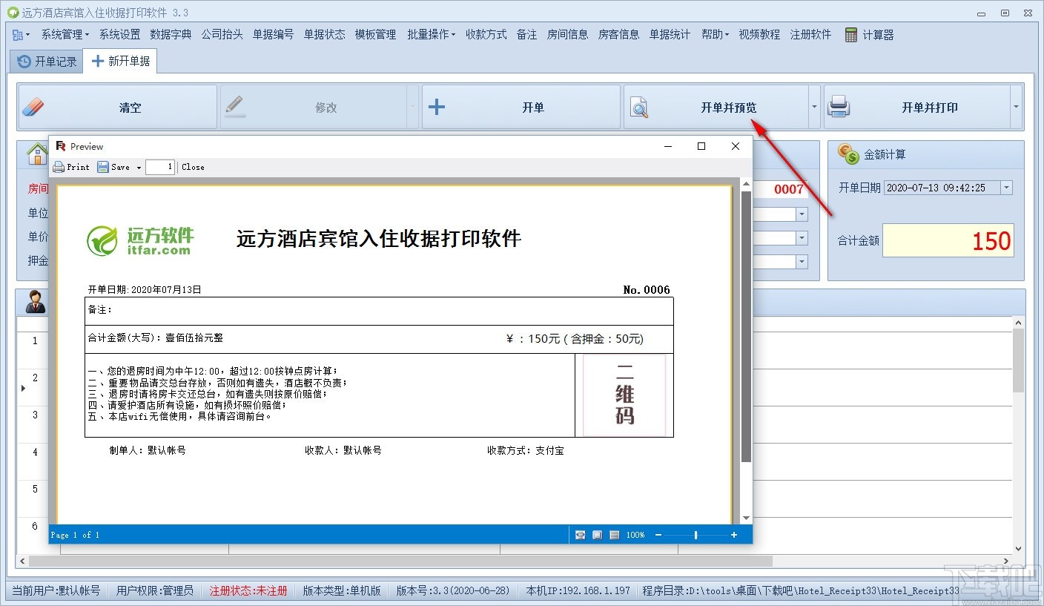The width and height of the screenshot is (1044, 606).
Task: Open 收款方式 from the menu bar
Action: pos(486,34)
